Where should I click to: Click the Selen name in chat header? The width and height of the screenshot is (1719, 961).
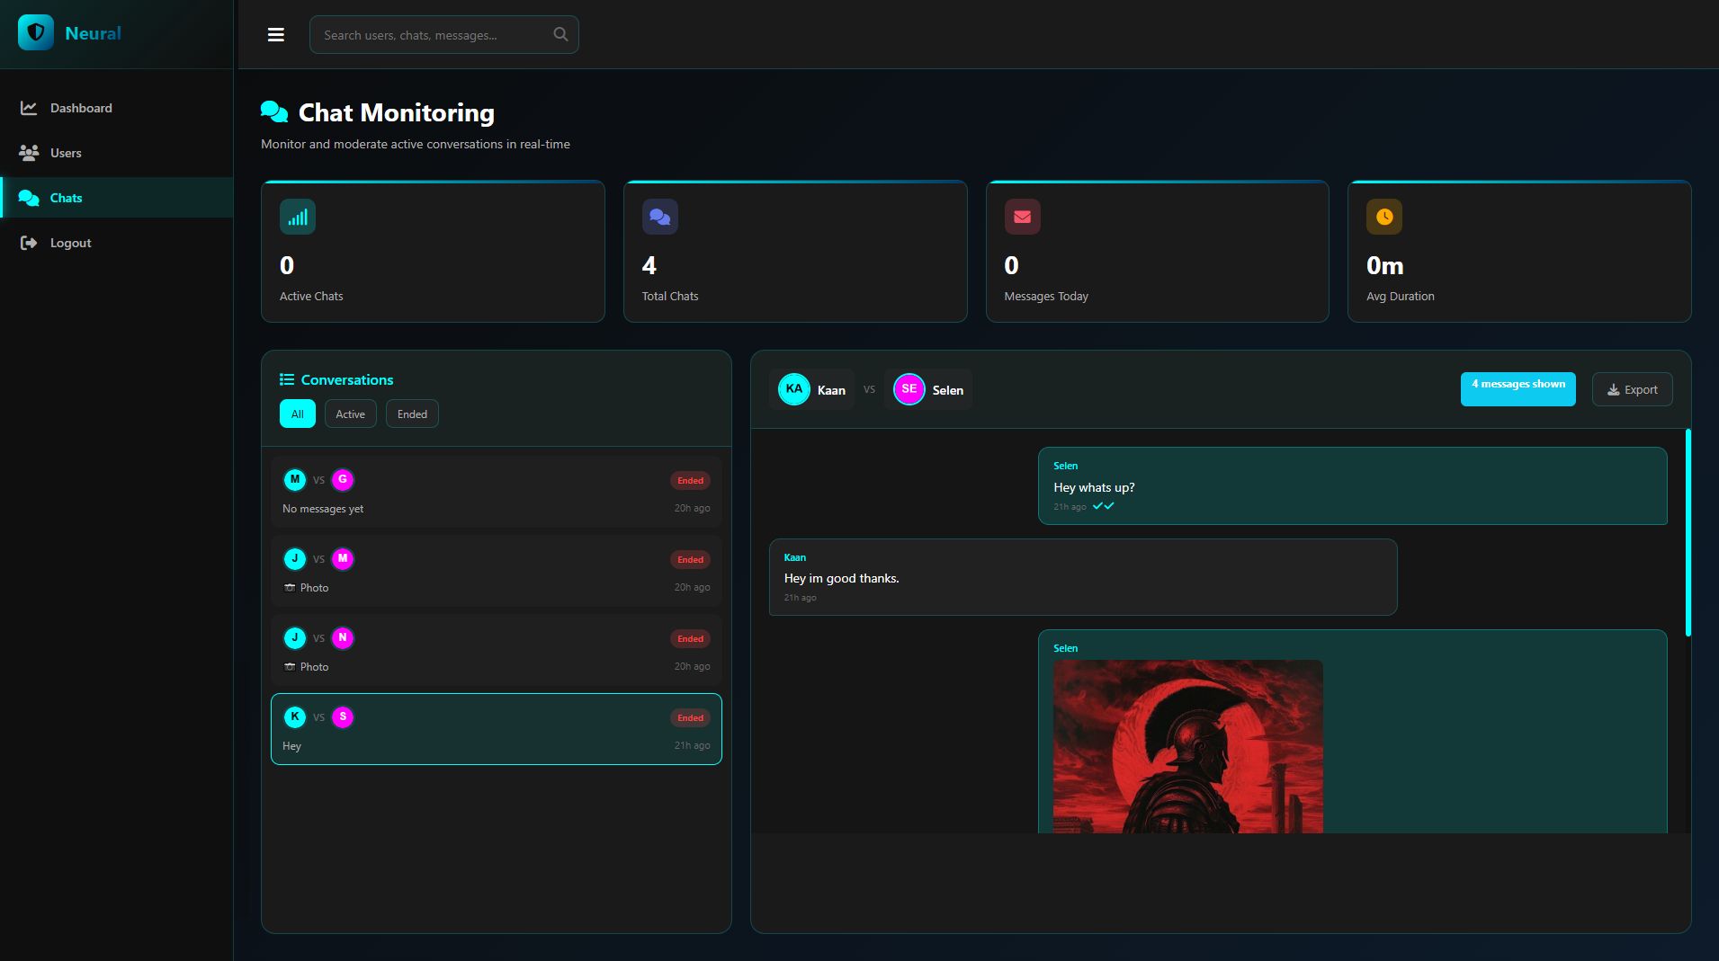pyautogui.click(x=948, y=390)
